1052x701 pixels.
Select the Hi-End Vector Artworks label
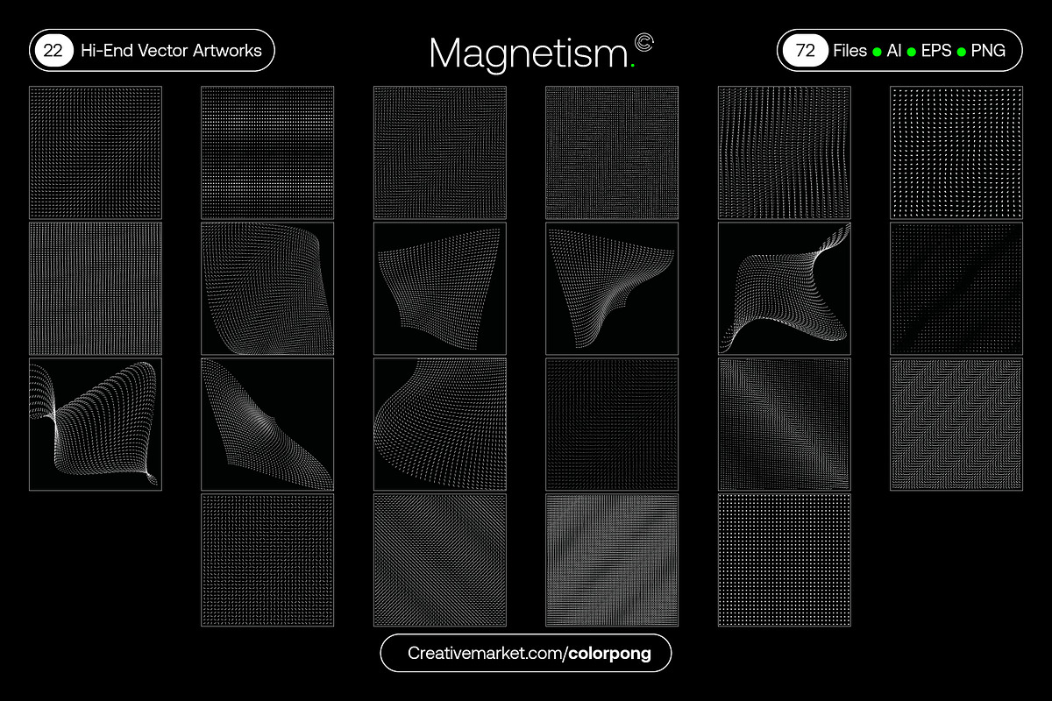171,51
